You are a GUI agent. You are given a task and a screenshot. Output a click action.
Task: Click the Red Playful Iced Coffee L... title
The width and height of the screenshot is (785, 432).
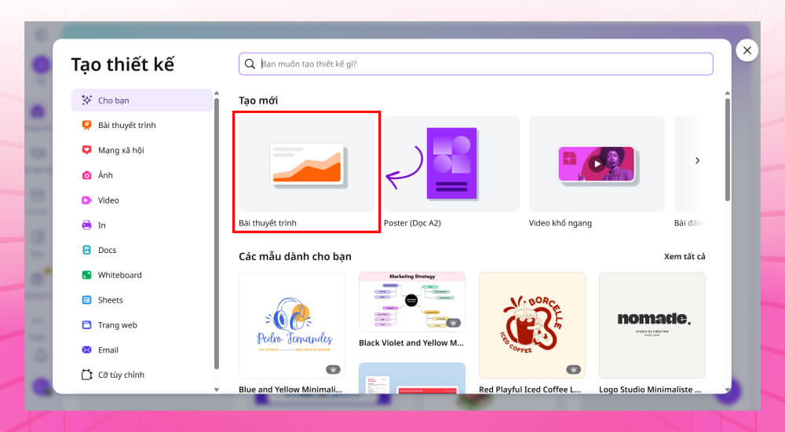[530, 390]
